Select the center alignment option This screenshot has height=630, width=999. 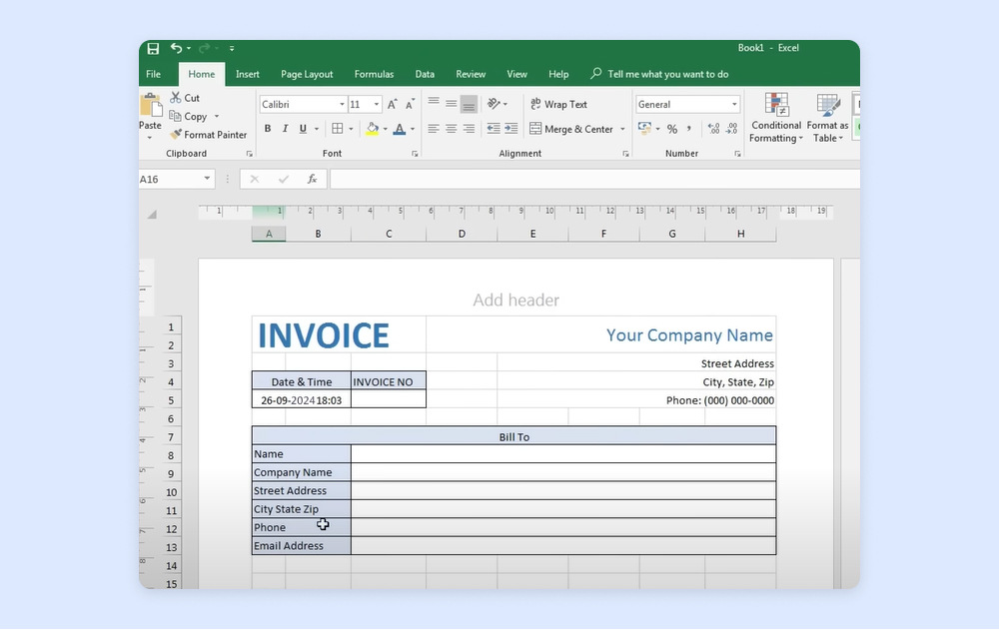(449, 128)
